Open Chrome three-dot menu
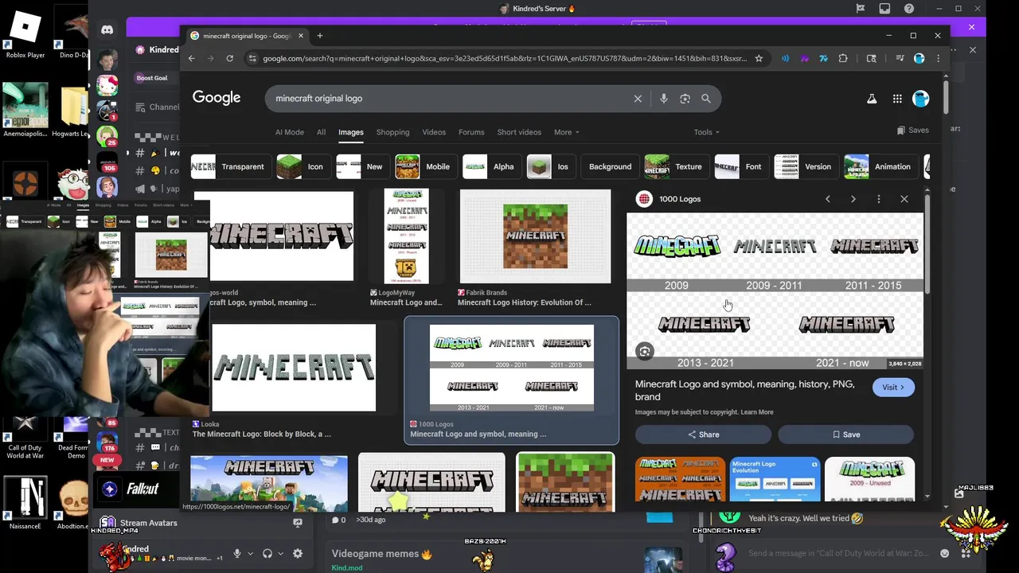 [938, 58]
